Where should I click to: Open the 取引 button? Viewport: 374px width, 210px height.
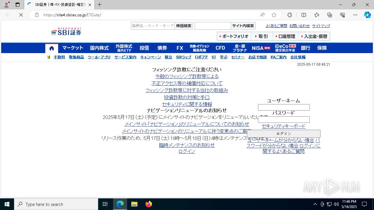[x=262, y=36]
